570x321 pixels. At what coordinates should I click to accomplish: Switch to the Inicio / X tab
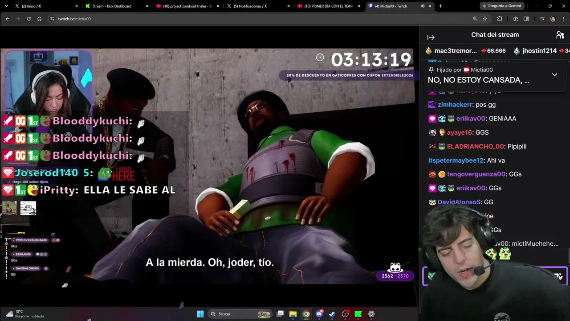click(47, 6)
